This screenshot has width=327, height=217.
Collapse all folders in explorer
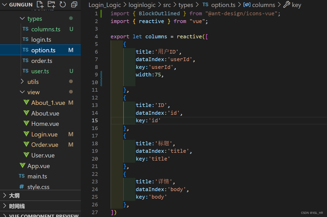pyautogui.click(x=74, y=4)
